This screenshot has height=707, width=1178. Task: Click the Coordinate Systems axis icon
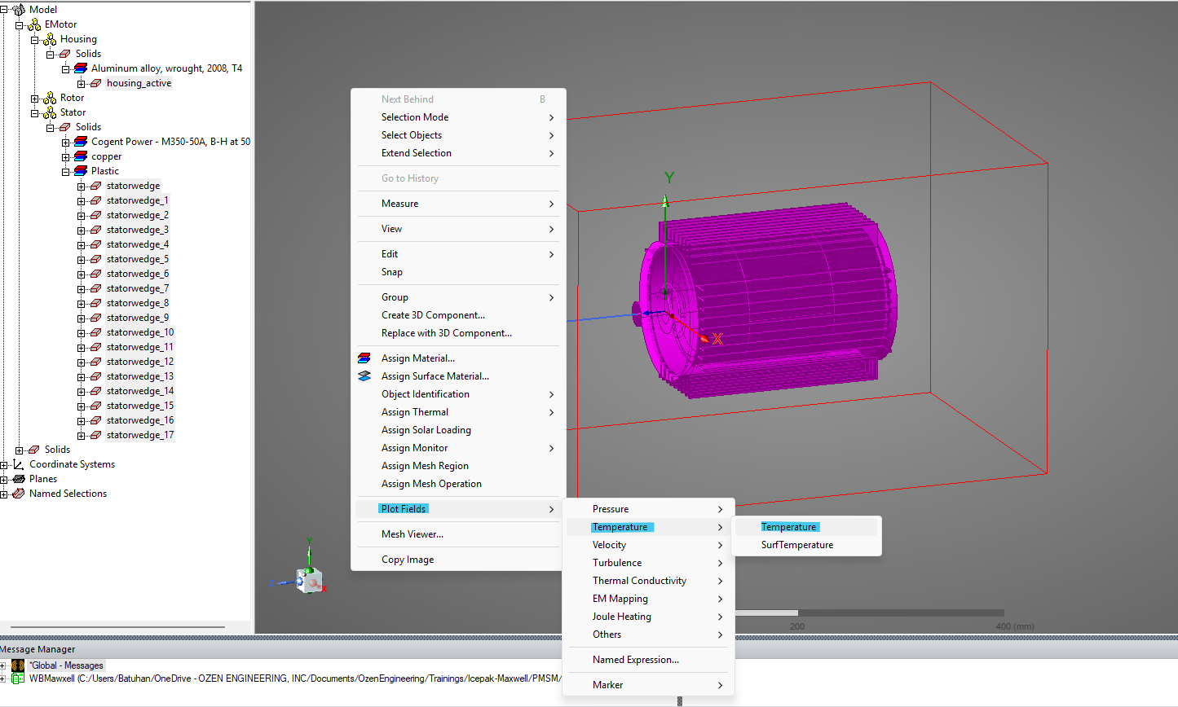tap(19, 464)
